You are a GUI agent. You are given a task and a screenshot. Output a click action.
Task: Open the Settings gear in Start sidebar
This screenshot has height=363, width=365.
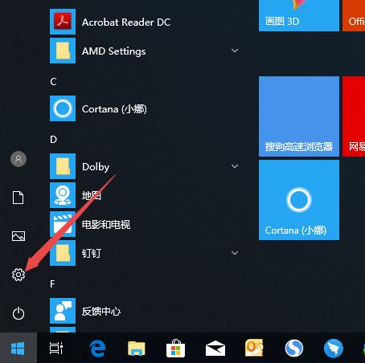(x=18, y=275)
